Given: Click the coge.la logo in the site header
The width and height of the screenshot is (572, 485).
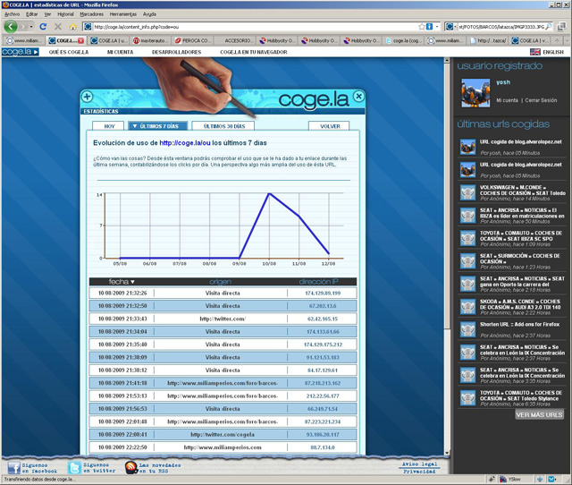Looking at the screenshot, I should 19,52.
